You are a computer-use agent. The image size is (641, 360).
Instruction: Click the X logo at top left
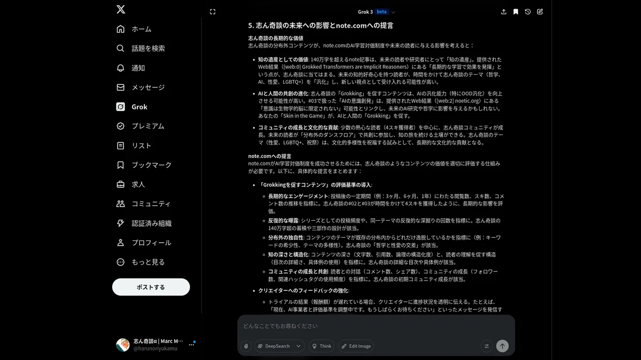point(121,9)
